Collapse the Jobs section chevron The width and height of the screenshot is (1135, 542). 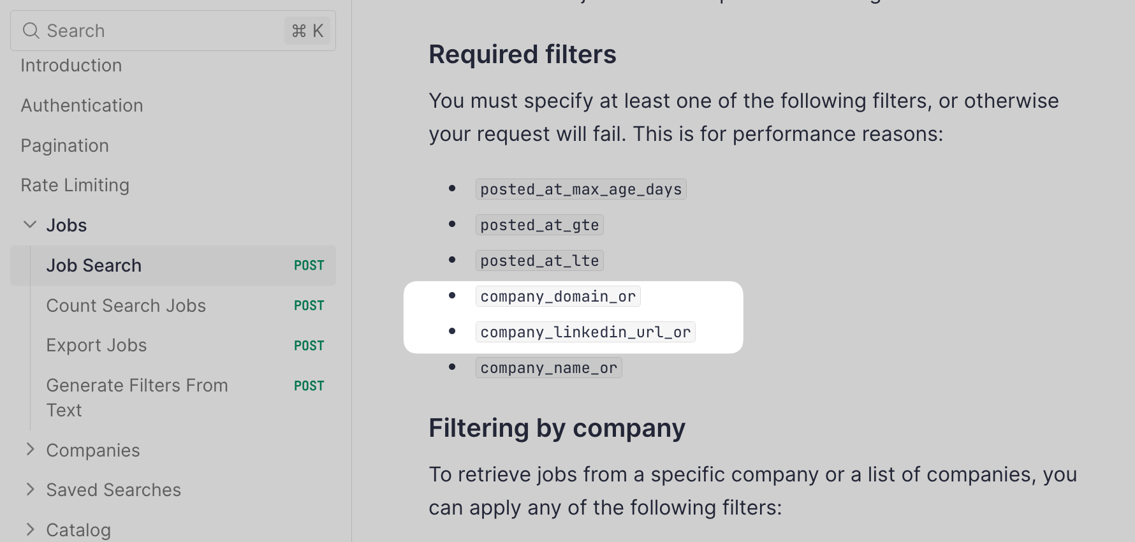coord(29,225)
